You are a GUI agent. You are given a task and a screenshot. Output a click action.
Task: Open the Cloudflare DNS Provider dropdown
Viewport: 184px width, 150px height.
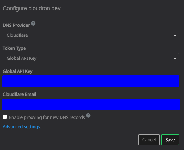(91, 35)
